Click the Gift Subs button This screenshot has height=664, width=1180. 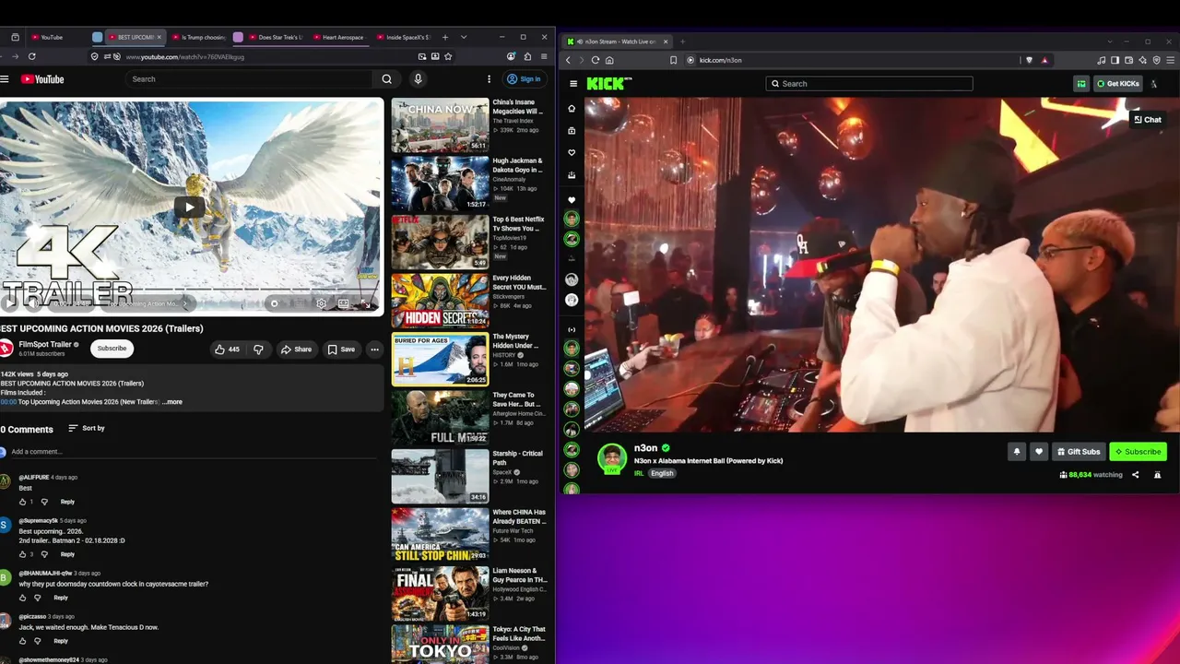click(x=1079, y=452)
